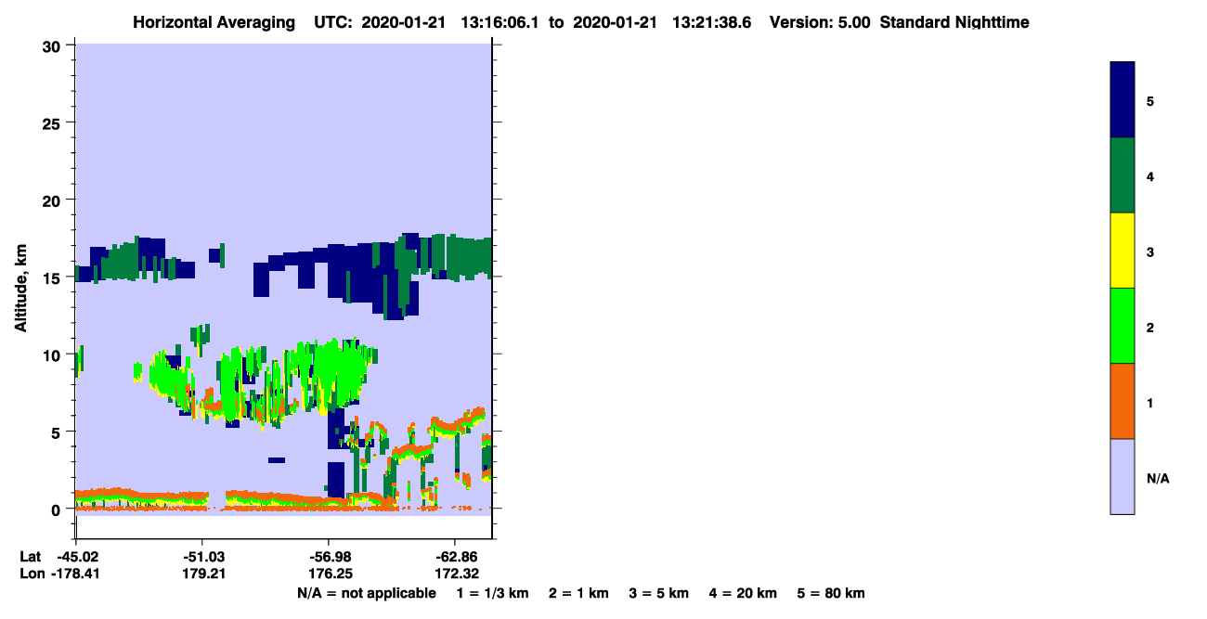Click the bright green colorbar segment labeled 2
Image resolution: width=1207 pixels, height=619 pixels.
pyautogui.click(x=1123, y=326)
